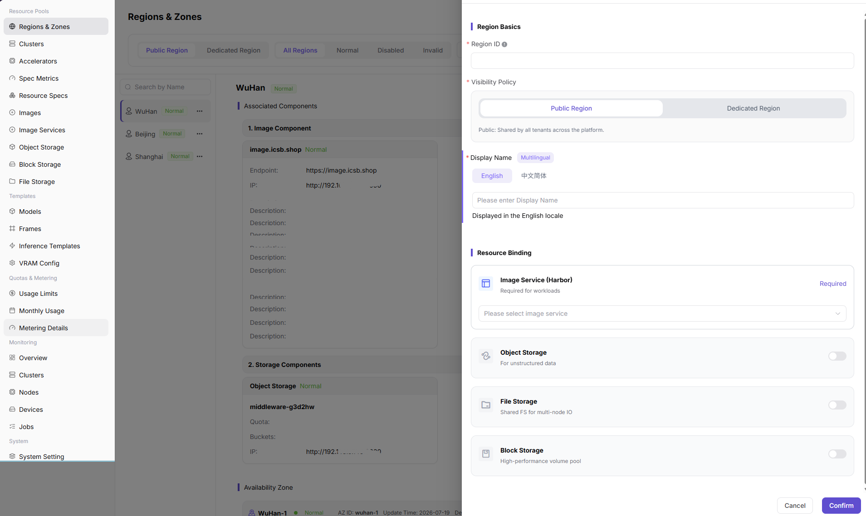Click the Spec Metrics gauge icon
This screenshot has height=516, width=866.
(12, 78)
